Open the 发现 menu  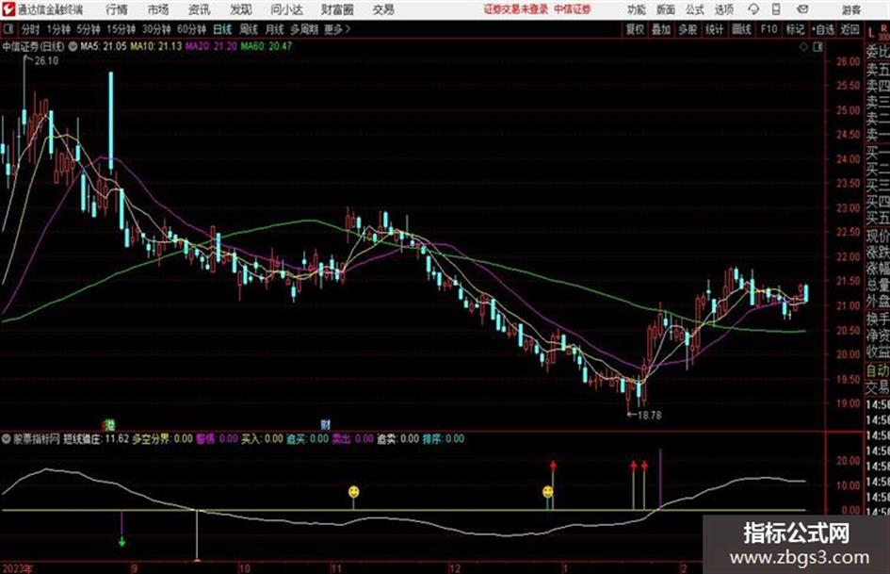[241, 9]
